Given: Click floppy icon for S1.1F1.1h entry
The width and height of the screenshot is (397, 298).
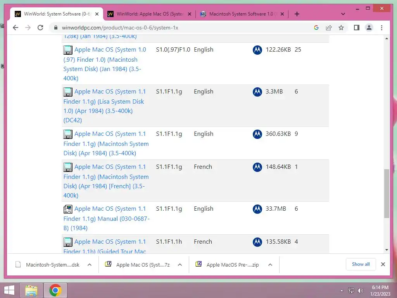Looking at the screenshot, I should point(67,242).
